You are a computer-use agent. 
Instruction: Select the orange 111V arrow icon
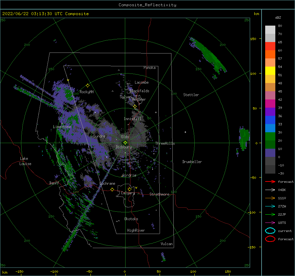(270, 198)
